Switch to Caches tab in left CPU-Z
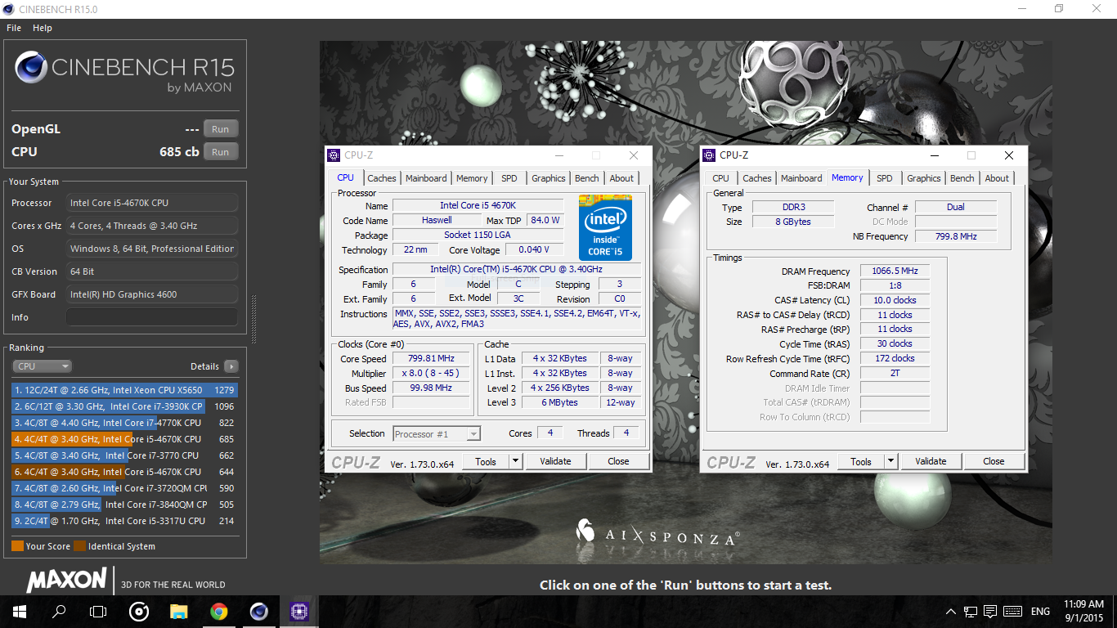 [x=382, y=178]
